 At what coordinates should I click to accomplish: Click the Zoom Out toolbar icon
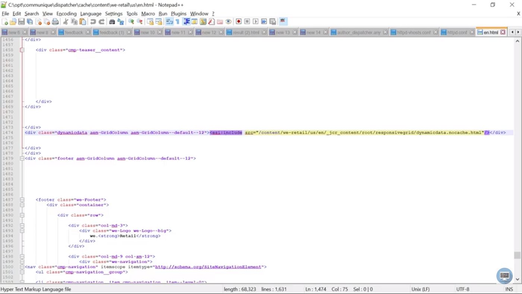coord(139,22)
